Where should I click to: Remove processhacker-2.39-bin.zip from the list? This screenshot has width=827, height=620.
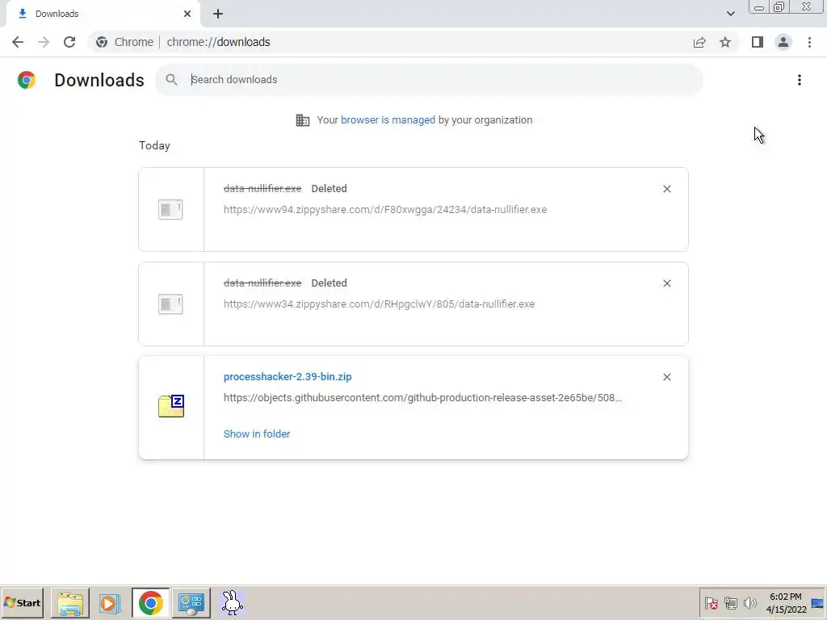click(666, 377)
